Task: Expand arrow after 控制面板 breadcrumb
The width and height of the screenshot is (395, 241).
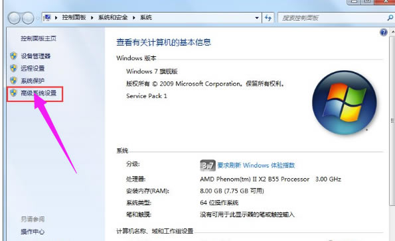Action: [x=92, y=18]
